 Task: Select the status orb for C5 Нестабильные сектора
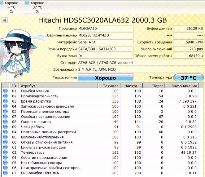coord(5,163)
